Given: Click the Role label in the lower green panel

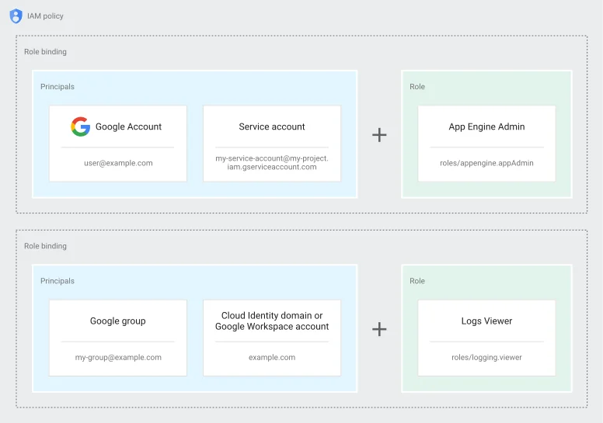Looking at the screenshot, I should click(417, 281).
